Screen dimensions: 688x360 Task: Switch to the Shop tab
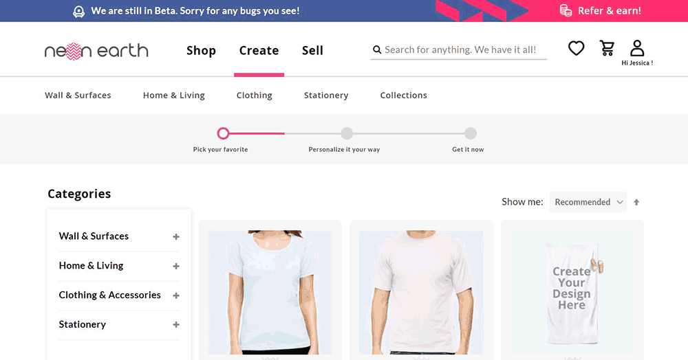pos(201,50)
